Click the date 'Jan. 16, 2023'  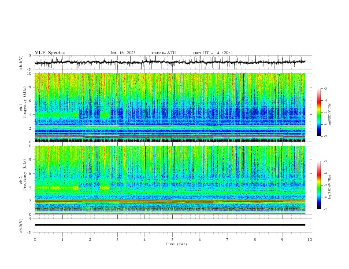pyautogui.click(x=123, y=53)
